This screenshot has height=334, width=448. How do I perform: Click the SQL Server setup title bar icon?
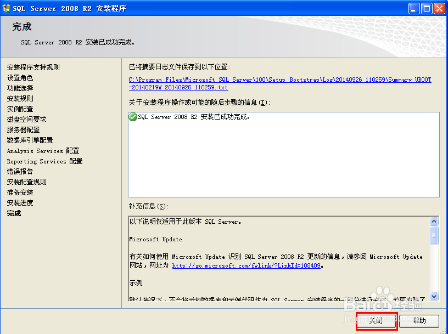(6, 9)
